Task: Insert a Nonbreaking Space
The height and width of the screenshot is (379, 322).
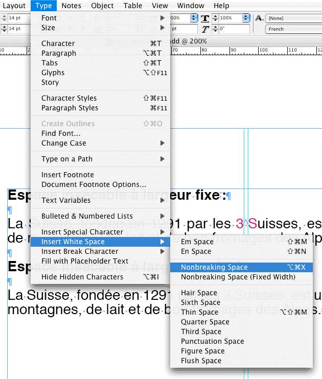Action: pyautogui.click(x=241, y=267)
